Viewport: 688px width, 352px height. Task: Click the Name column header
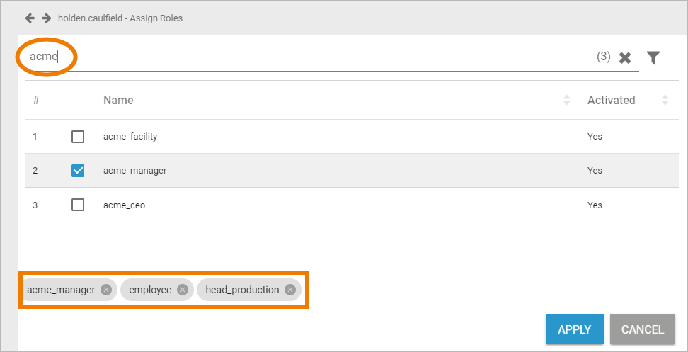click(118, 100)
